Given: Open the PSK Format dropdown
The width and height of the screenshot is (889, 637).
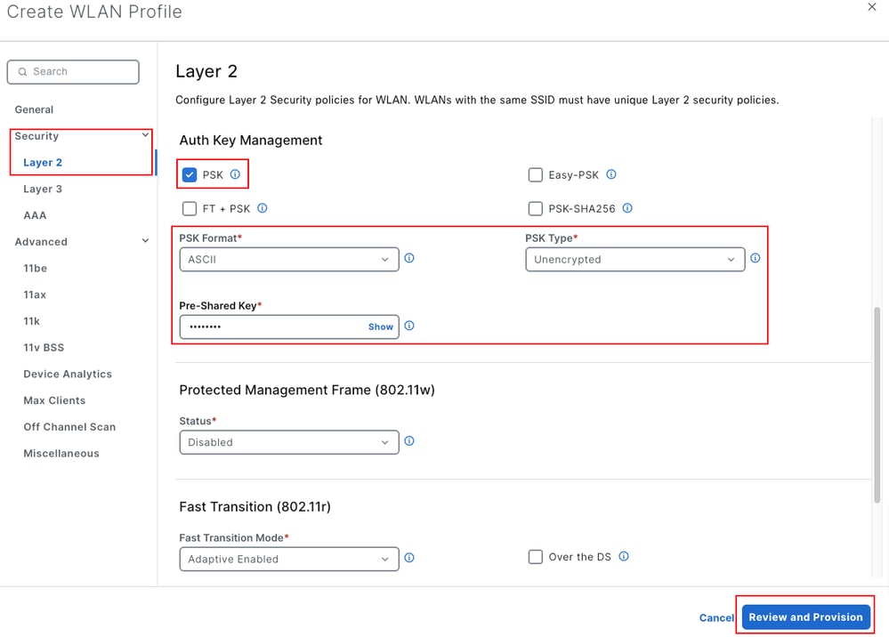Looking at the screenshot, I should point(289,260).
